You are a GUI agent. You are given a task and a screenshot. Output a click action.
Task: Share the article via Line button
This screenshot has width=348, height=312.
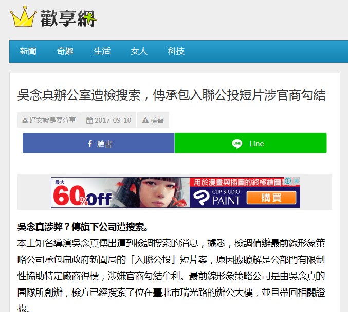pyautogui.click(x=250, y=143)
